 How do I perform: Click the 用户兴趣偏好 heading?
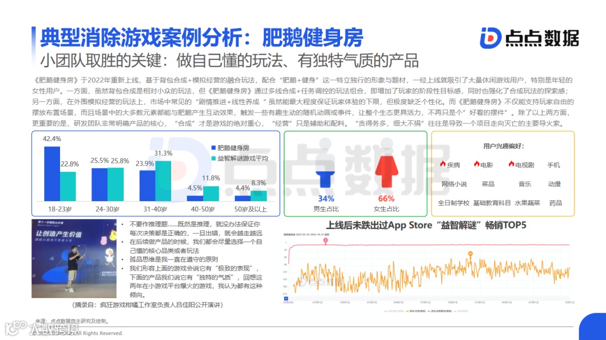coord(503,146)
